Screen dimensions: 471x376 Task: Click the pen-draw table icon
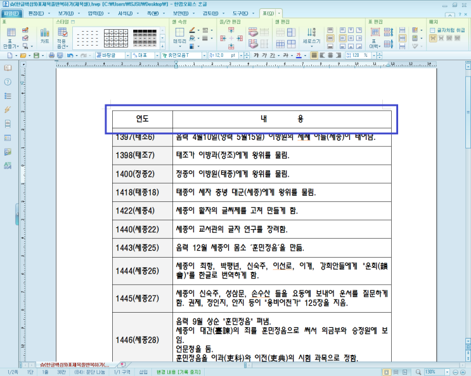25,30
